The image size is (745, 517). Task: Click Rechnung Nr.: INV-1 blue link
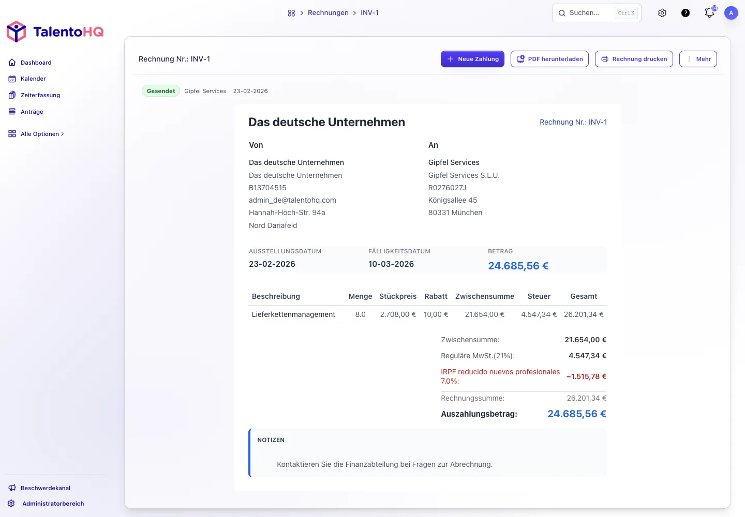click(573, 122)
